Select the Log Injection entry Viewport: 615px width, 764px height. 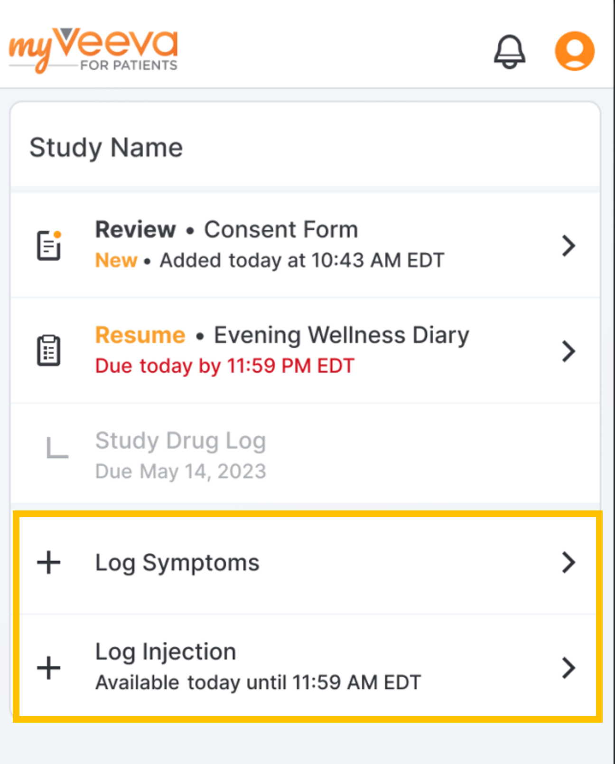166,652
